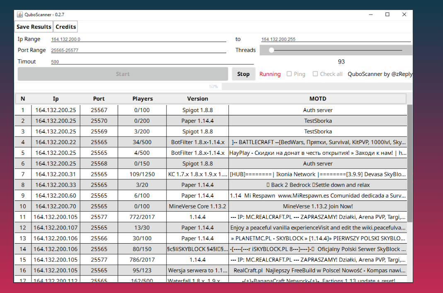
Task: Open the Credits menu
Action: coord(65,27)
